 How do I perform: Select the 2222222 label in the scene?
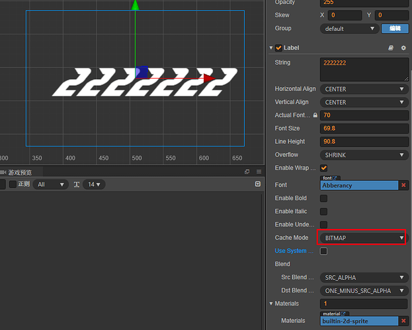tap(145, 82)
